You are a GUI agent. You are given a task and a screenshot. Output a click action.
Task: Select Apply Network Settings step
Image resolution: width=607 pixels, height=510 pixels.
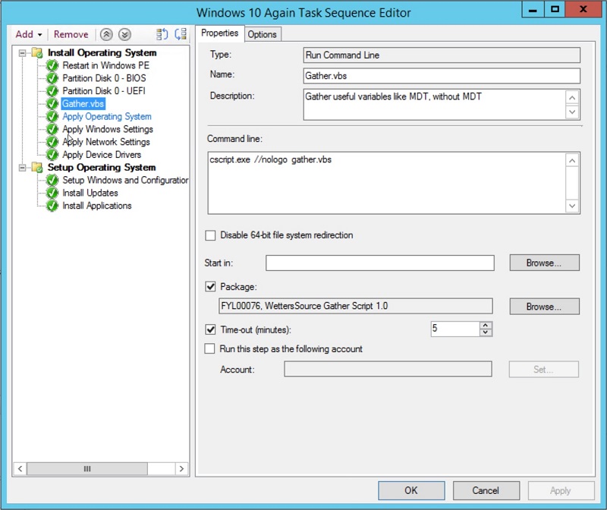tap(106, 142)
